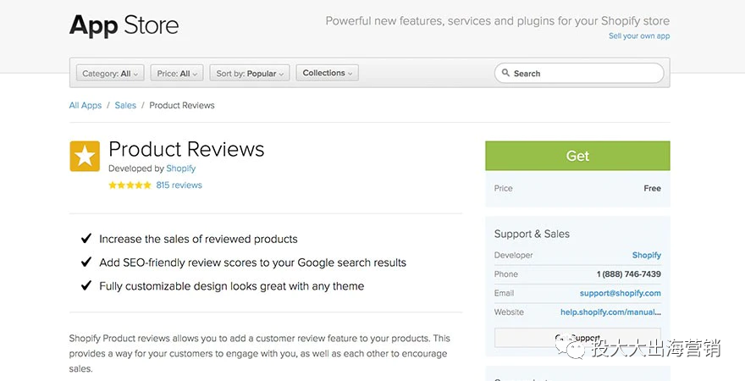The height and width of the screenshot is (381, 745).
Task: Click the Support & Sales heading
Action: tap(532, 234)
